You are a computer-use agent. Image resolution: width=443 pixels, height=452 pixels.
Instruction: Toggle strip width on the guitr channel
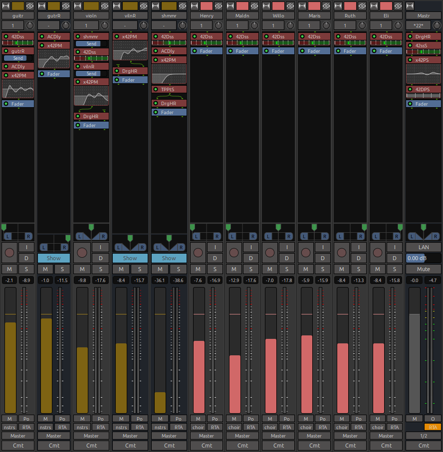pos(6,6)
